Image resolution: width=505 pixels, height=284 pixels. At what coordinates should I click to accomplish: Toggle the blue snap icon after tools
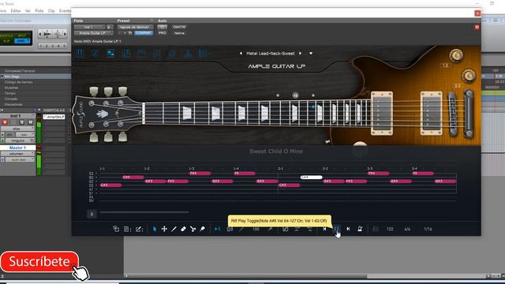tap(218, 229)
